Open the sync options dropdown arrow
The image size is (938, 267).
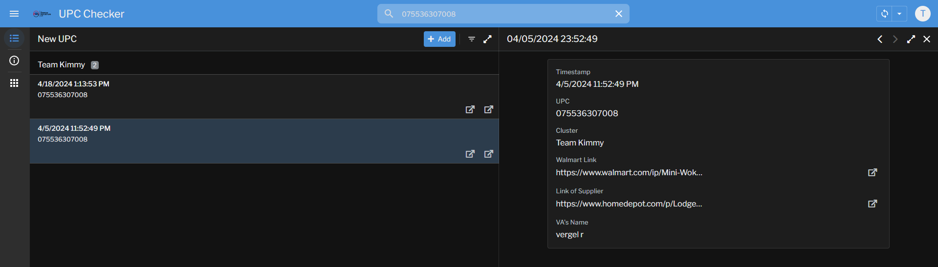click(899, 14)
